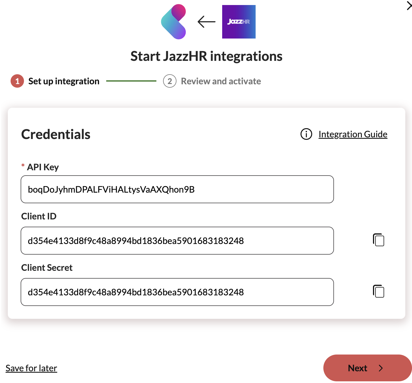This screenshot has width=412, height=383.
Task: Click the chevron arrow inside the Next button
Action: [x=381, y=368]
